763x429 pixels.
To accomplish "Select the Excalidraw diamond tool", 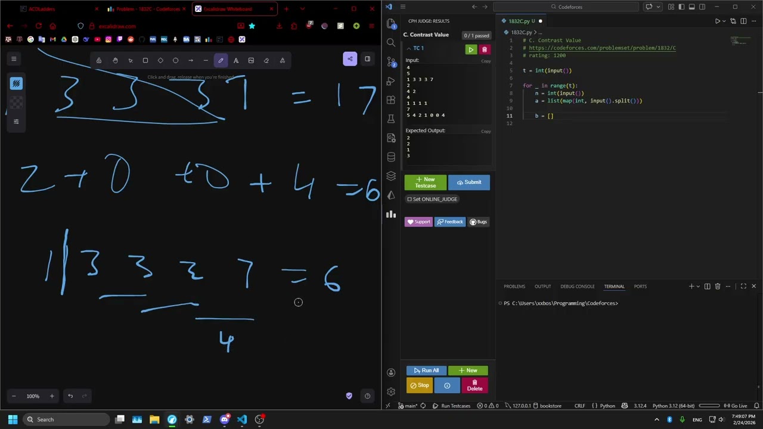I will (x=160, y=60).
